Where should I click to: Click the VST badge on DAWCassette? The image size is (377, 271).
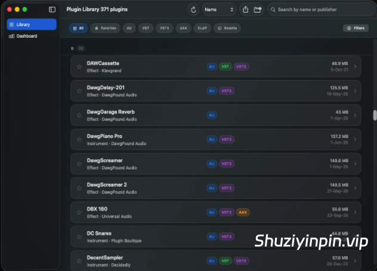click(x=225, y=67)
